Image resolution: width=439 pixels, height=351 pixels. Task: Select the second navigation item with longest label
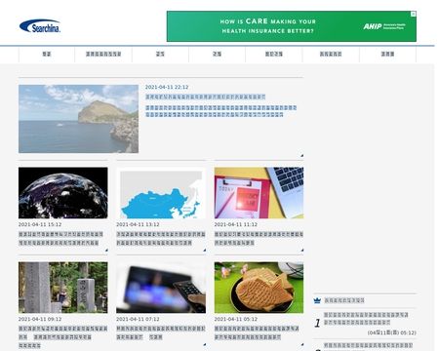103,54
